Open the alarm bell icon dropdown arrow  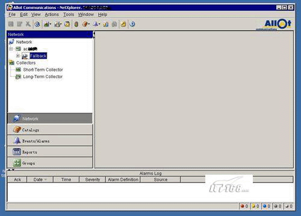(x=99, y=24)
